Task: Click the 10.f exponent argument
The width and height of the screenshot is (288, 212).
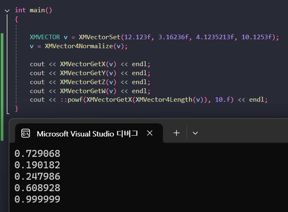Action: point(223,100)
